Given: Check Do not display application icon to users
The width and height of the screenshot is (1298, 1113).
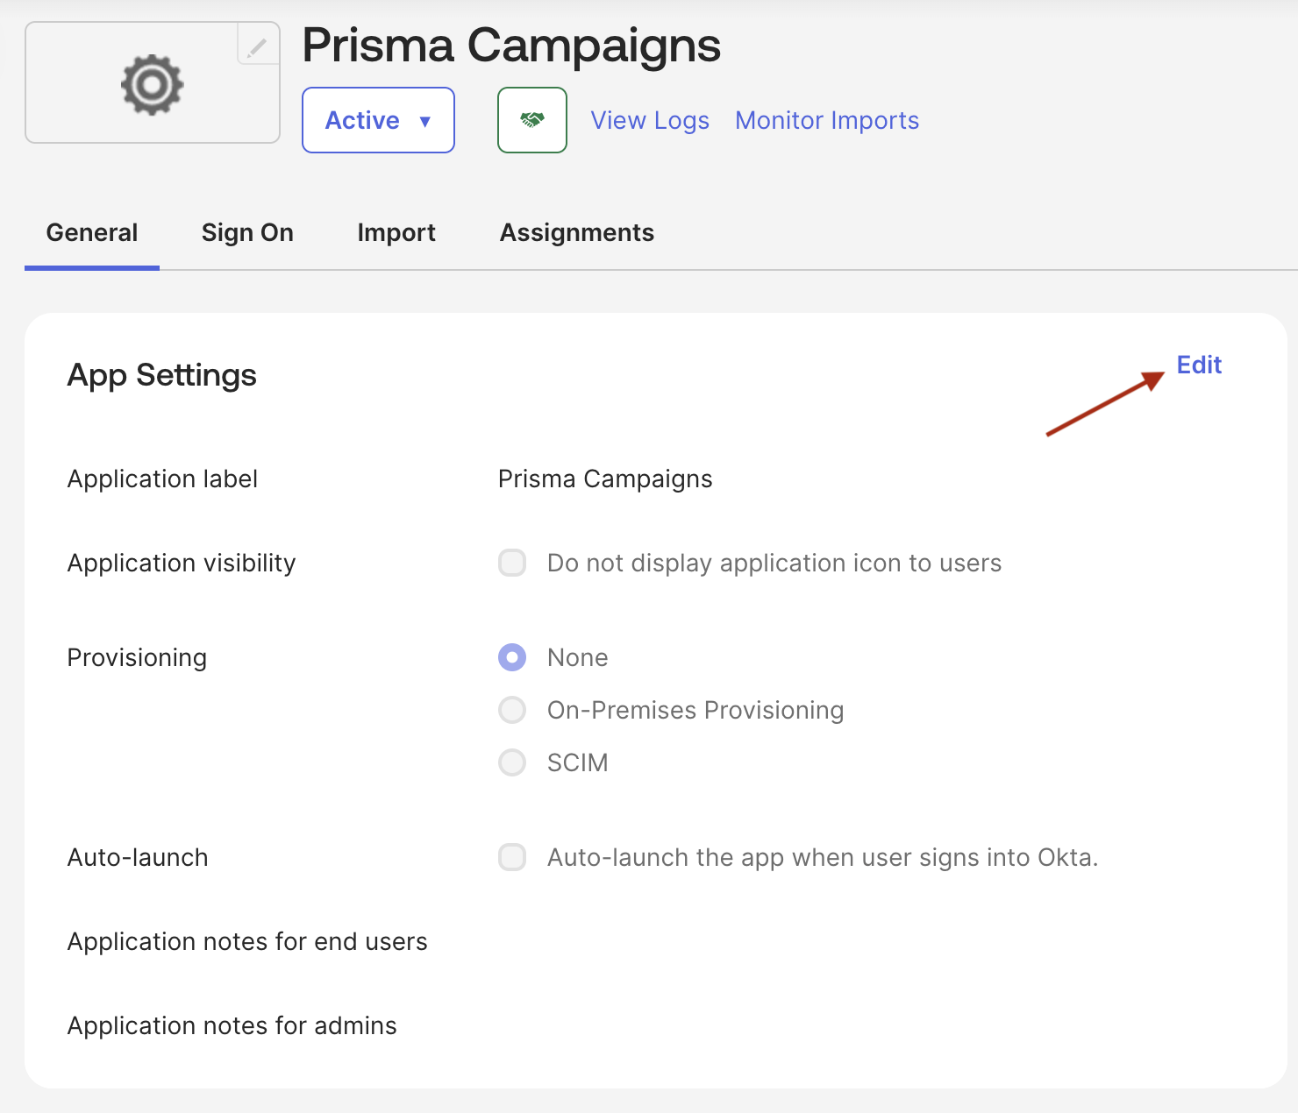Looking at the screenshot, I should [511, 563].
